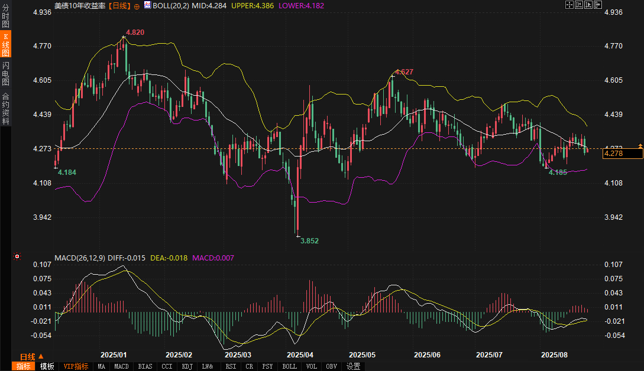Click the LOWER:4.182 value in header
Viewport: 644px width, 371px height.
coord(301,6)
